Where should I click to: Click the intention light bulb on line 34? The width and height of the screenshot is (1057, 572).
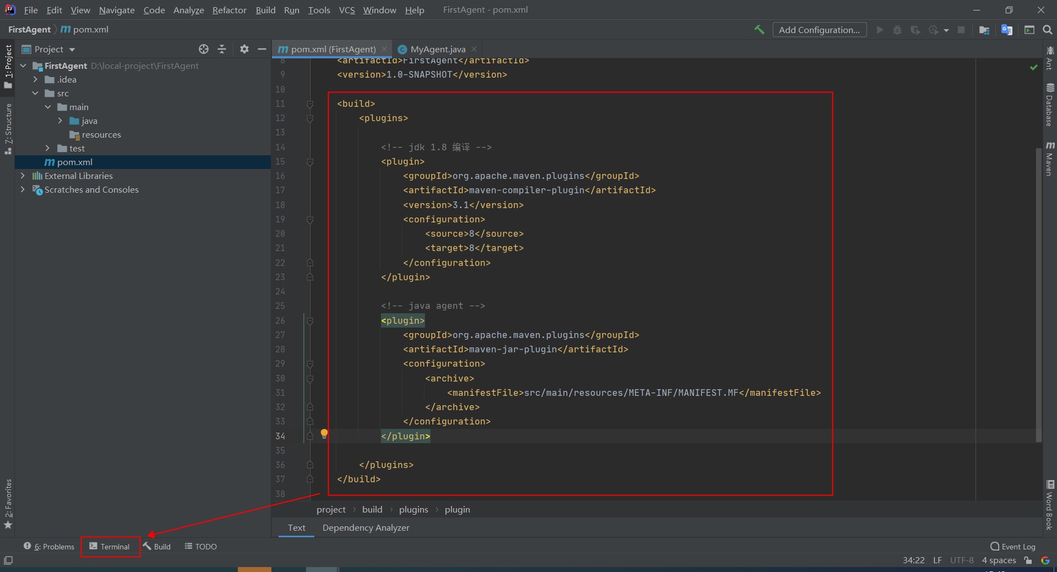point(324,434)
